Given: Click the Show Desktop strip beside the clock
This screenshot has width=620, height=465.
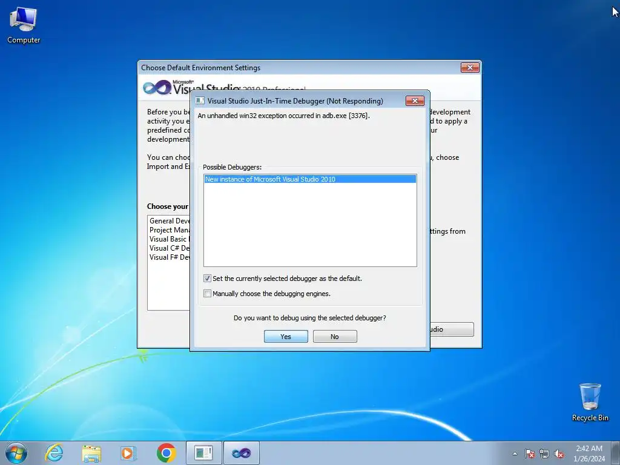Looking at the screenshot, I should [x=616, y=453].
